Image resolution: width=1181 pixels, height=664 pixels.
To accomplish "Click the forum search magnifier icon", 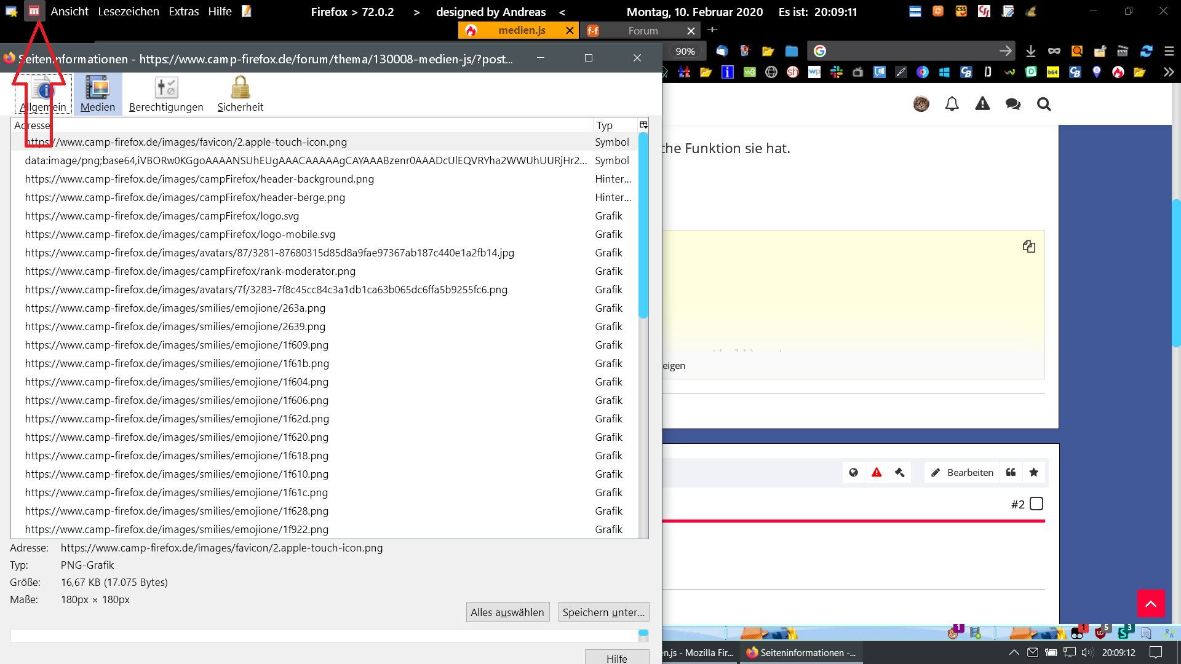I will pos(1044,104).
